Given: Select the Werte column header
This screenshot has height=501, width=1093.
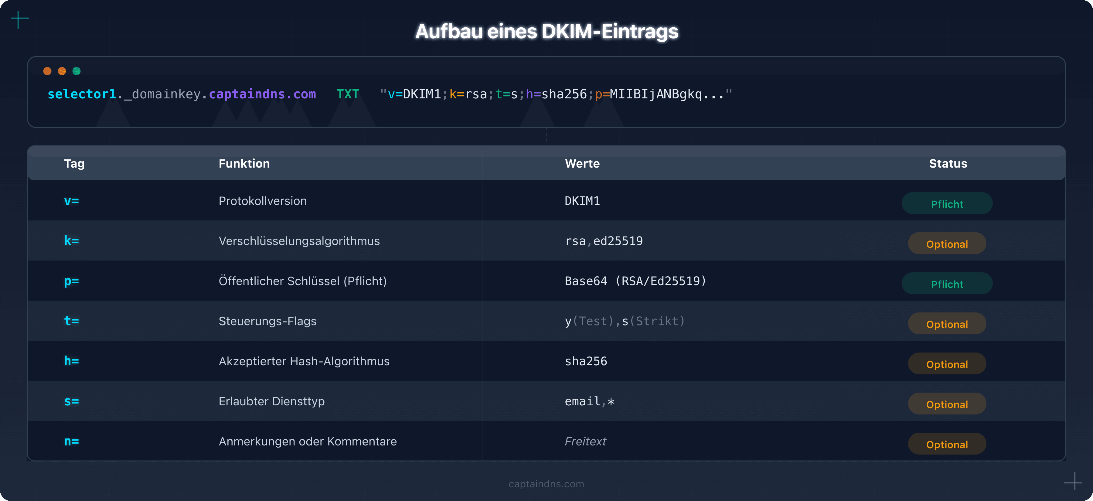Looking at the screenshot, I should (x=582, y=163).
